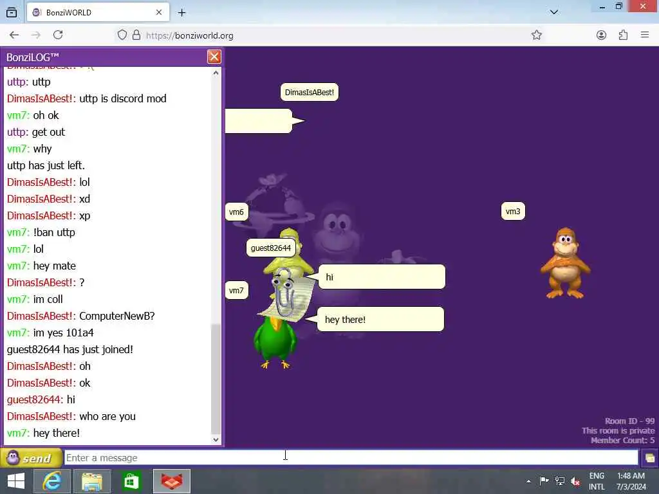This screenshot has width=659, height=494.
Task: Click log line 'get out'
Action: pyautogui.click(x=36, y=132)
